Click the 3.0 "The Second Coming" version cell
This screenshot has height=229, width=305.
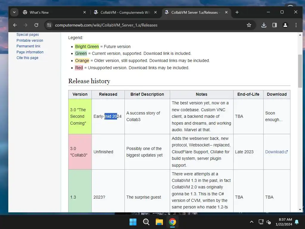coord(80,117)
